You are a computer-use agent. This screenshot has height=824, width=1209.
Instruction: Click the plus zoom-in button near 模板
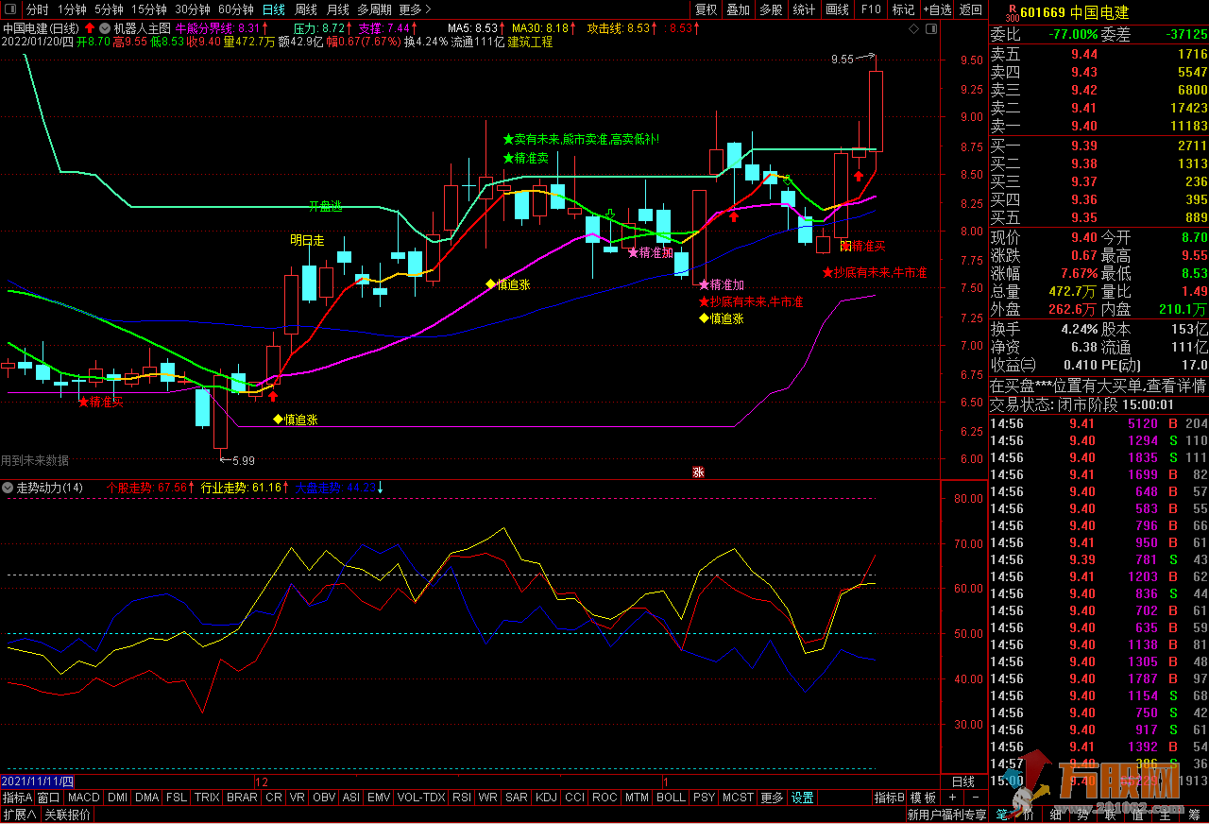[x=952, y=798]
